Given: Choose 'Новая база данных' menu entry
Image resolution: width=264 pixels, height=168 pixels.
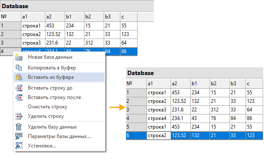Looking at the screenshot, I should coord(59,57).
